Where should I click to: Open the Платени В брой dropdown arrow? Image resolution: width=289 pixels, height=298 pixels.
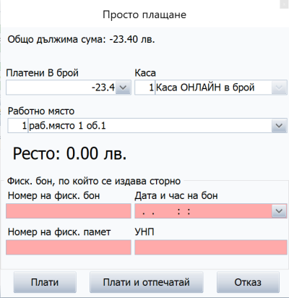click(124, 88)
